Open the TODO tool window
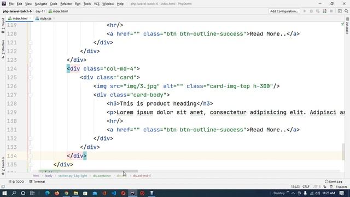Screen dimensions: 350x197 tap(16, 182)
